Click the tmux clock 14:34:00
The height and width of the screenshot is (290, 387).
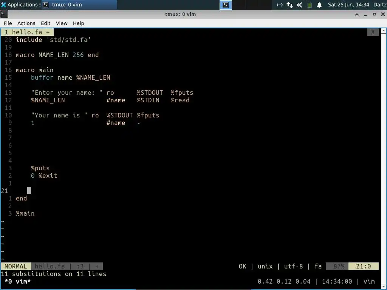[337, 281]
